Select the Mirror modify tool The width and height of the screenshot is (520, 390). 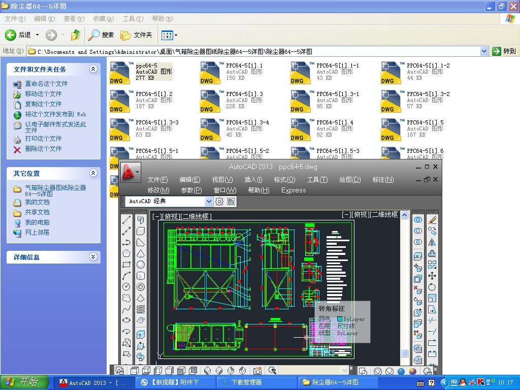tap(432, 242)
